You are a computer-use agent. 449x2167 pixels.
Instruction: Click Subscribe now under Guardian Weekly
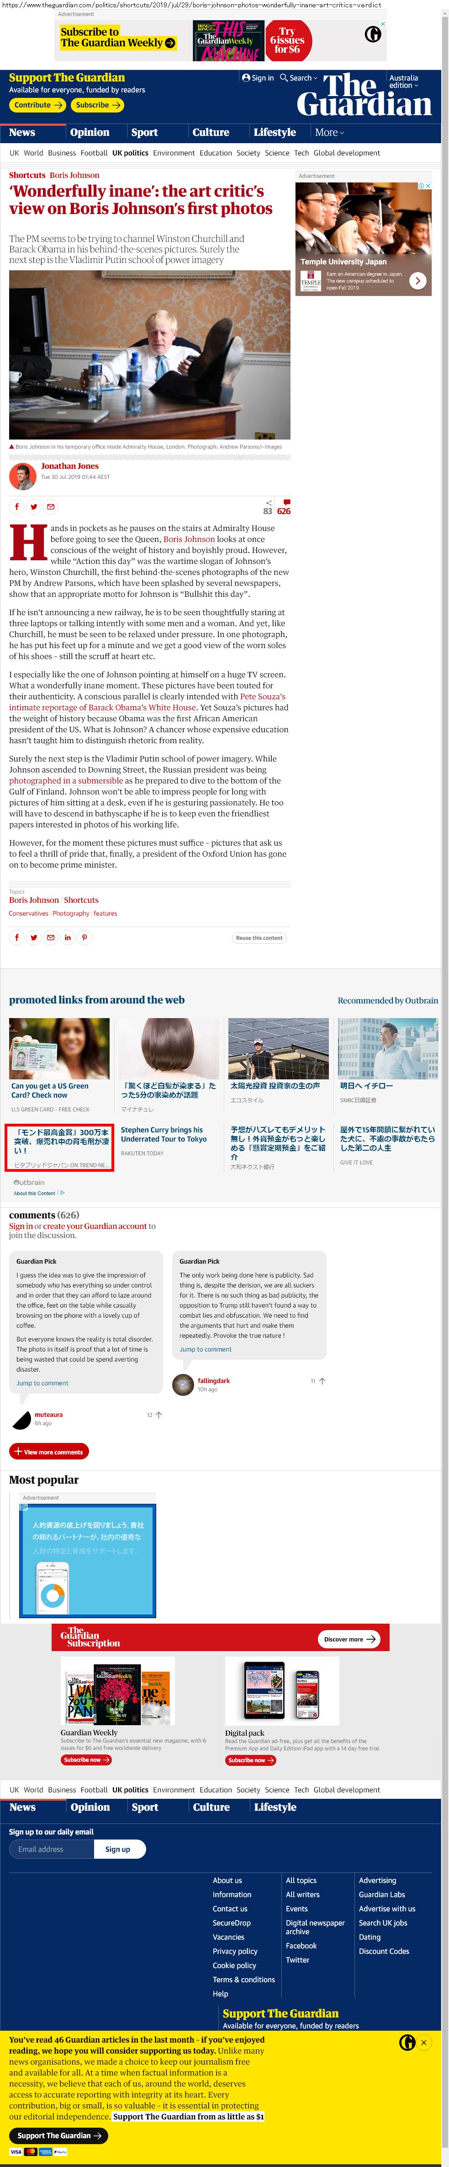pos(87,1759)
